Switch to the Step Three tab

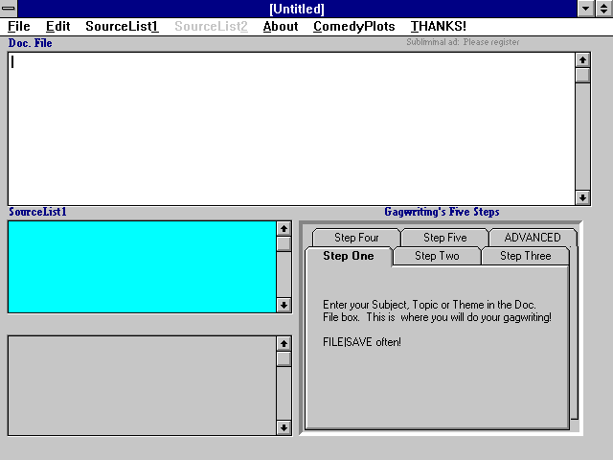(525, 256)
